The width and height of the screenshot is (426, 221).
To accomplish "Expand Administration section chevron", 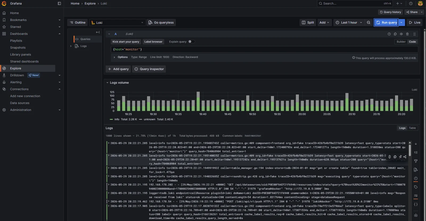I will click(x=59, y=110).
